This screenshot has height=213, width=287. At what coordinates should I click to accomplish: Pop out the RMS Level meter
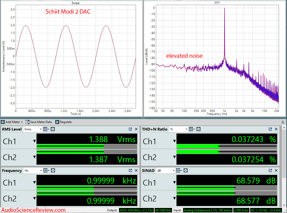tap(130, 129)
